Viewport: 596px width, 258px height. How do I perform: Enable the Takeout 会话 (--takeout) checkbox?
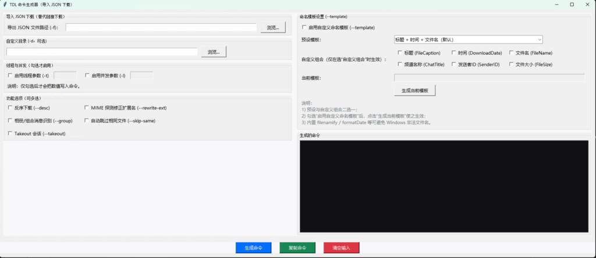(10, 133)
